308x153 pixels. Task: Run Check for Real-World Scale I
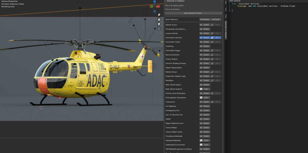(x=205, y=85)
